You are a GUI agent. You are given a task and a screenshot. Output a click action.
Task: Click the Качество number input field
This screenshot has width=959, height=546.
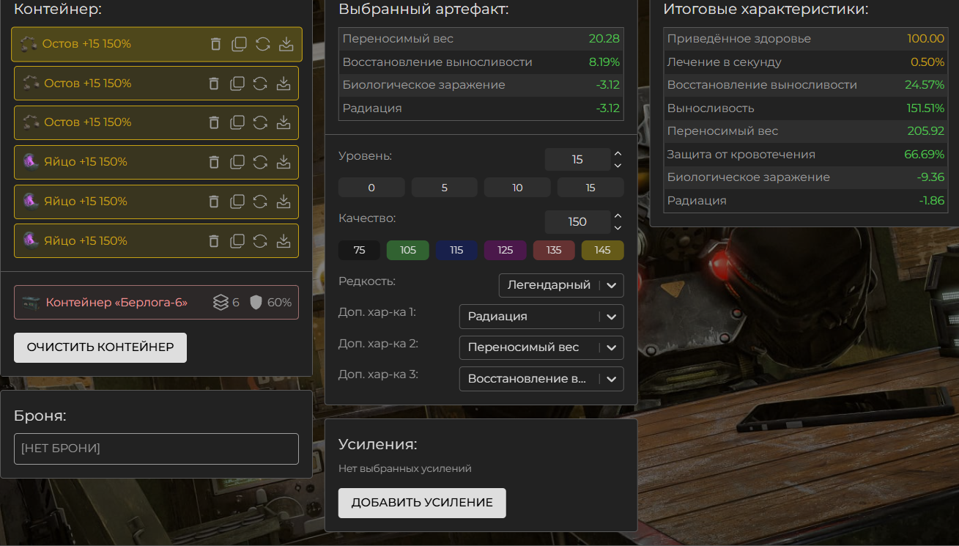coord(577,222)
